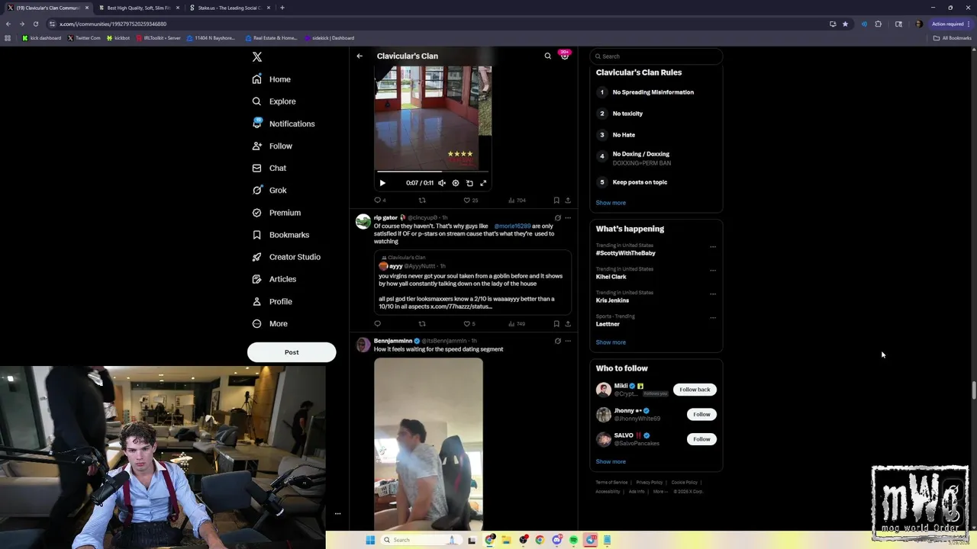
Task: Seek on the video progress bar
Action: tap(433, 172)
